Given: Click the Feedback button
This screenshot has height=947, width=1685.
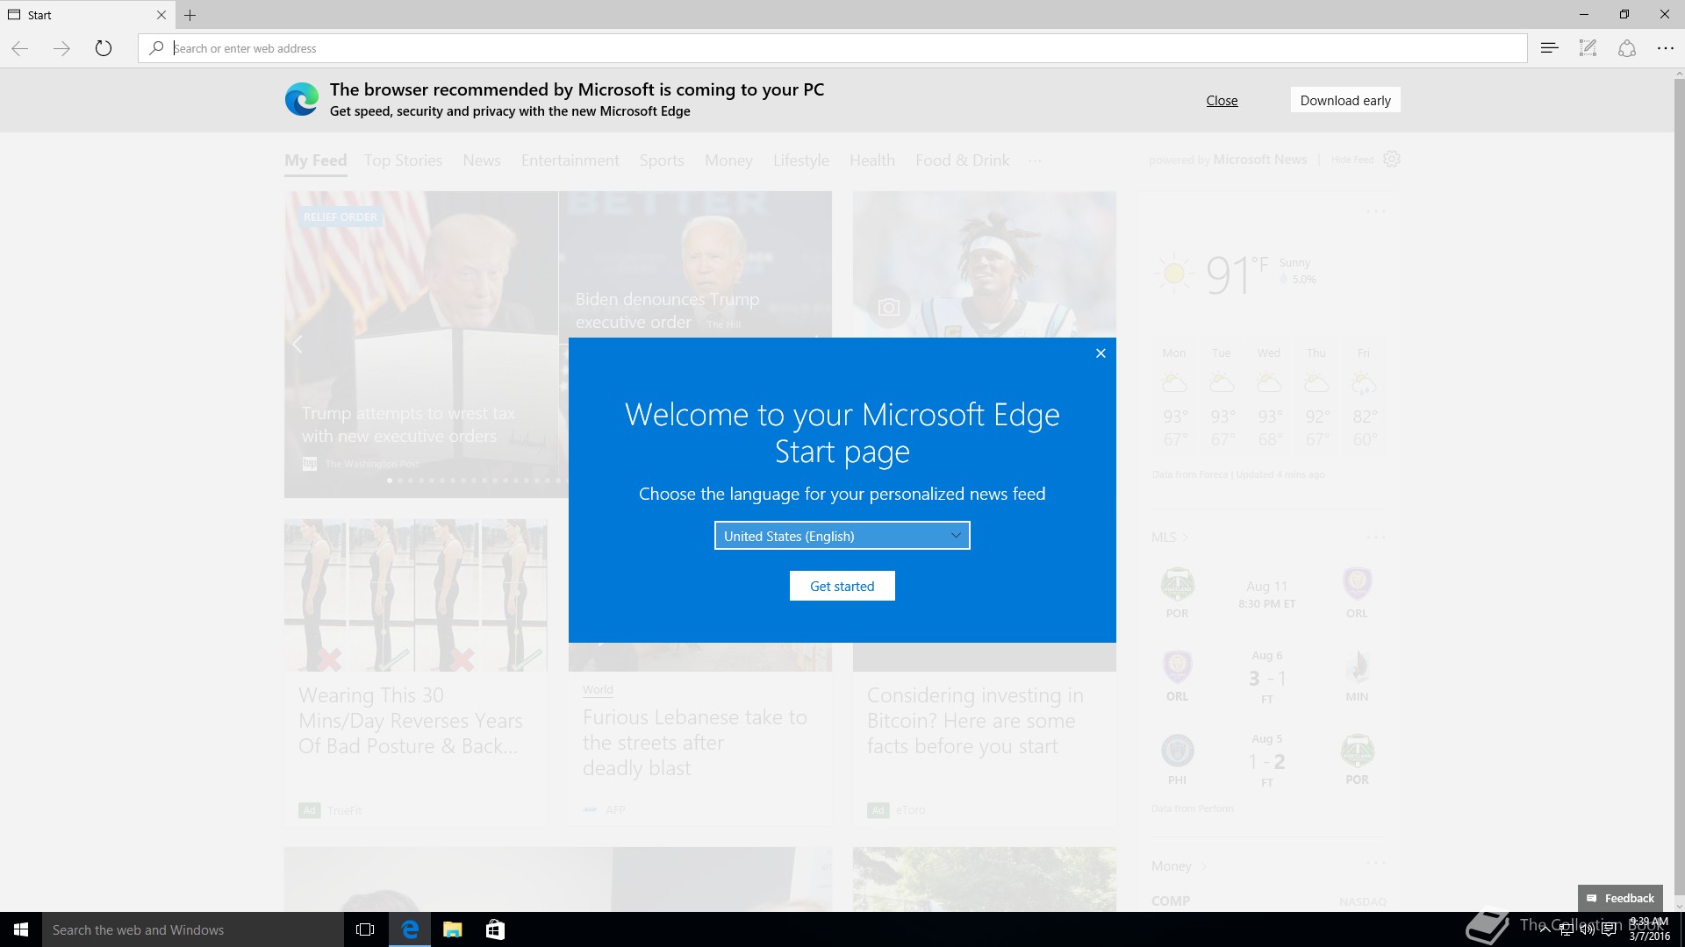Looking at the screenshot, I should (x=1620, y=898).
